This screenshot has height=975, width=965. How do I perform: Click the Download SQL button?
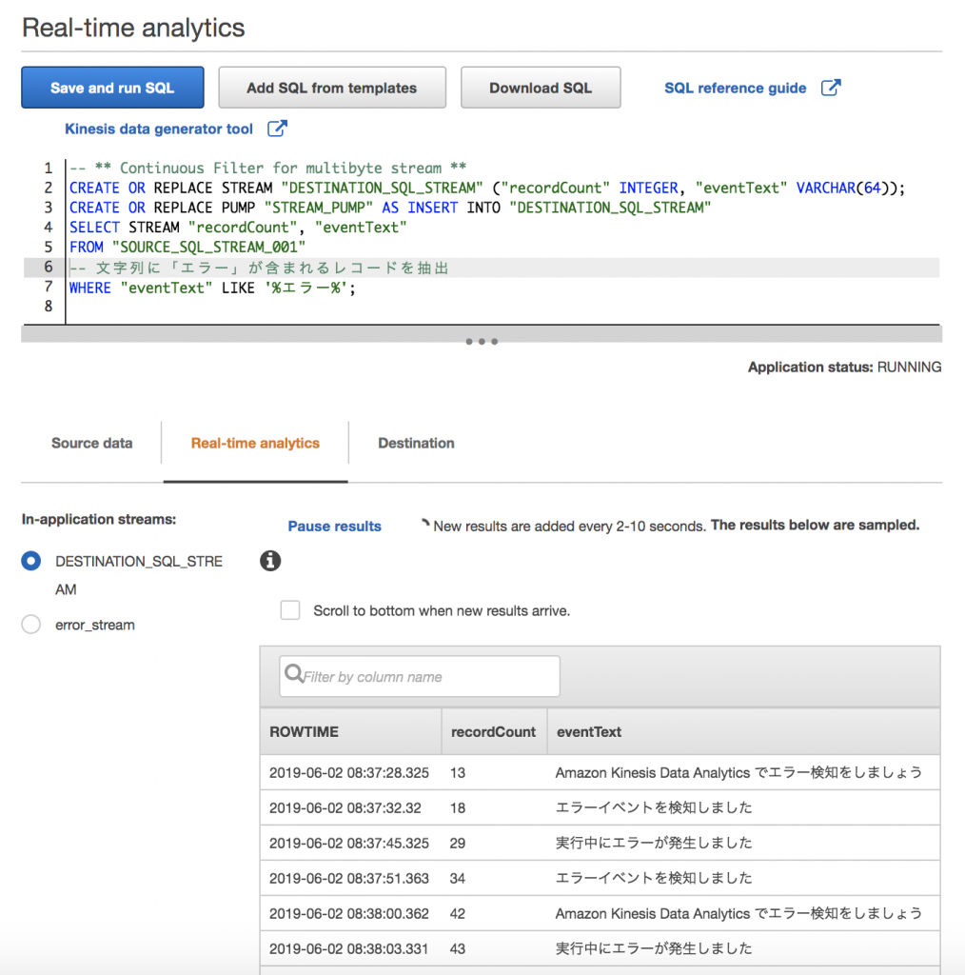(x=540, y=88)
